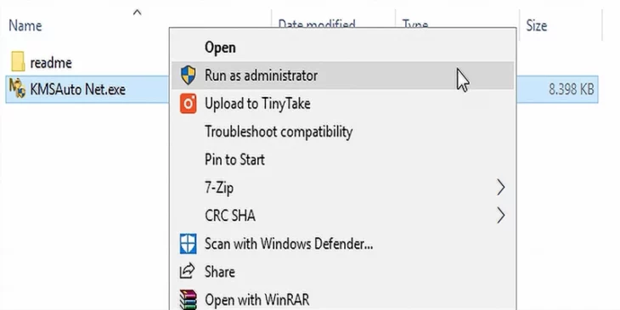Click the orange TinyTake icon
The height and width of the screenshot is (310, 620).
[x=188, y=104]
